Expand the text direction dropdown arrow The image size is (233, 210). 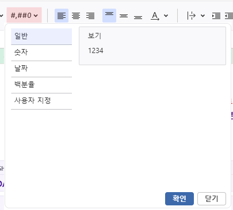click(166, 16)
